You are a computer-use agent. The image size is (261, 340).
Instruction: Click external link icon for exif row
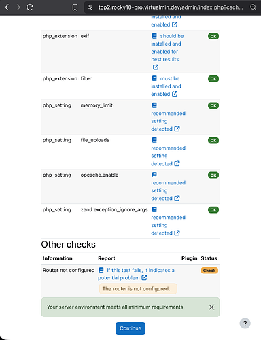156,67
